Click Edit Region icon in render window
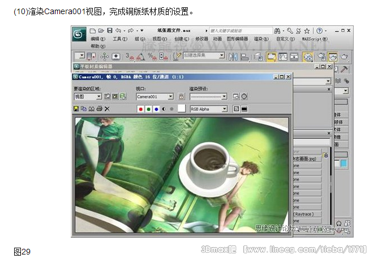This screenshot has width=383, height=259. click(x=107, y=97)
